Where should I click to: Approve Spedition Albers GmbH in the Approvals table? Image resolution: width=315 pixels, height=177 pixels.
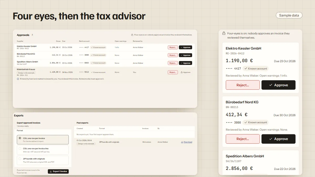pyautogui.click(x=186, y=63)
